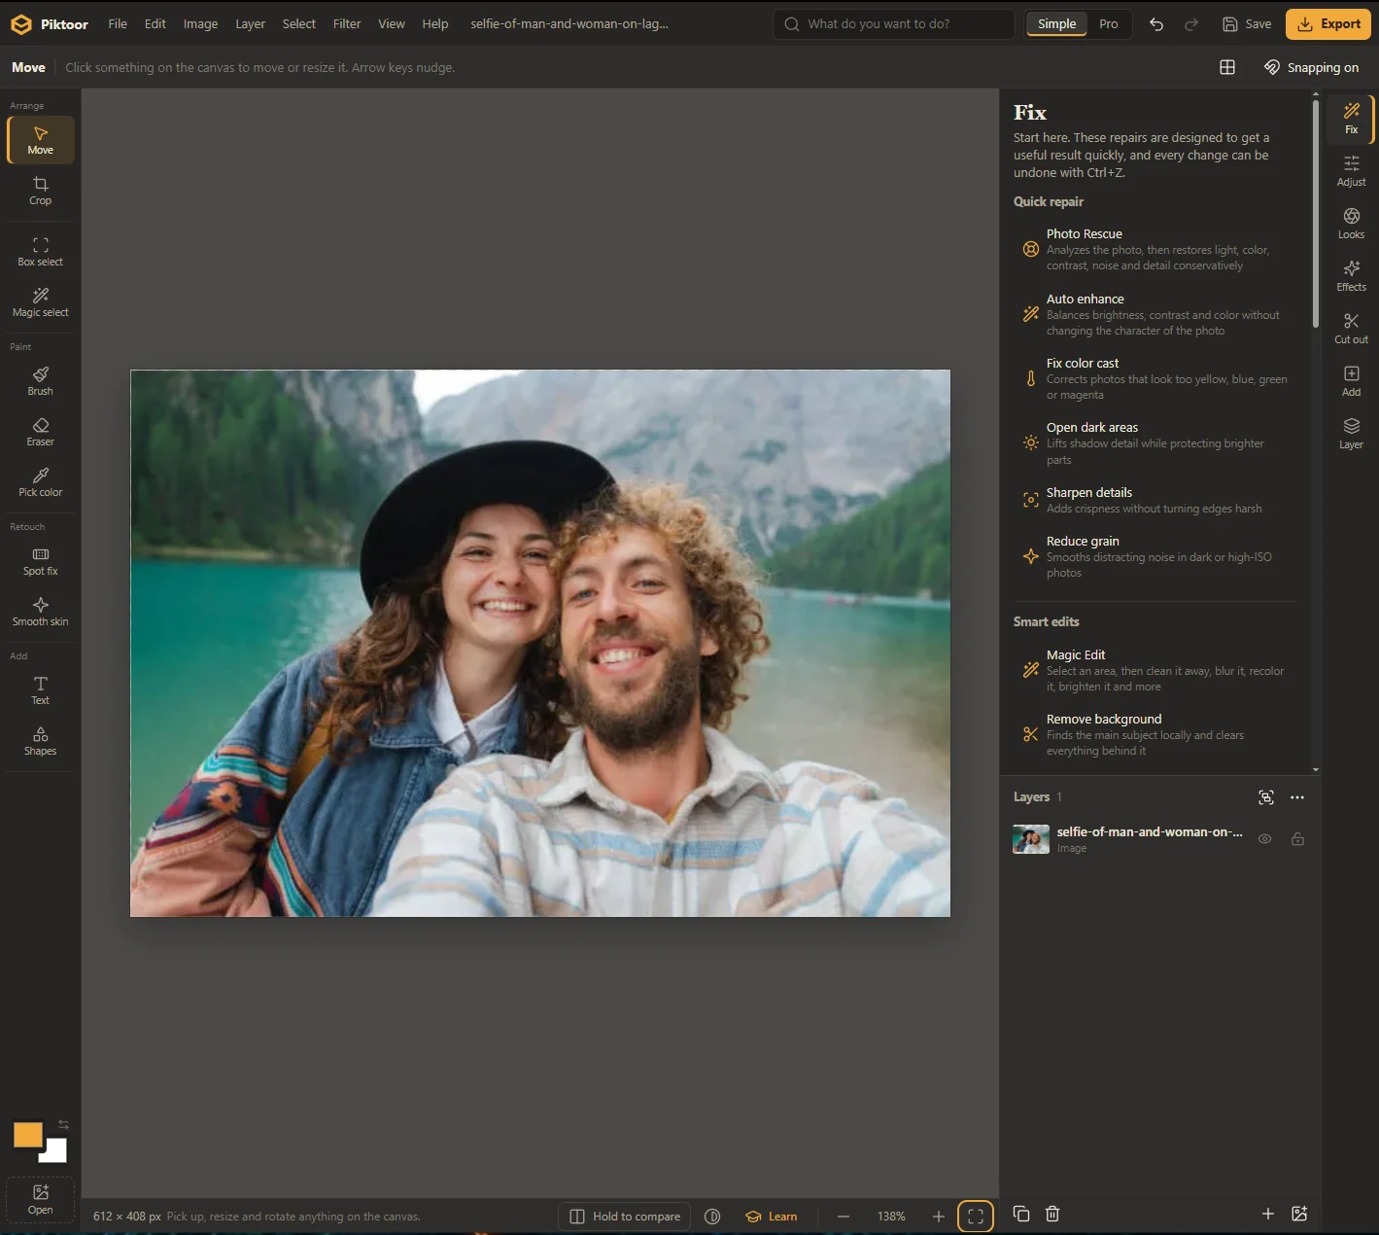
Task: Select the selfie layer thumbnail
Action: click(x=1031, y=839)
